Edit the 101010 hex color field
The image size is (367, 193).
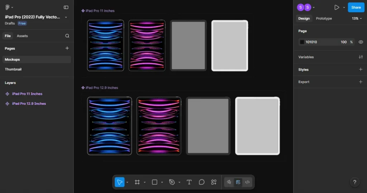tap(311, 42)
